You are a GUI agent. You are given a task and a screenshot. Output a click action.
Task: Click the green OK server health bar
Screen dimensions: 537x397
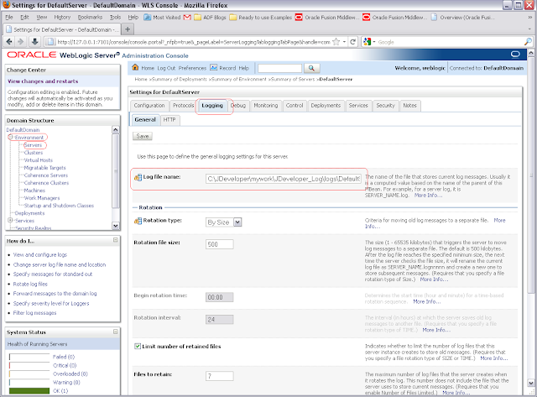[x=29, y=391]
